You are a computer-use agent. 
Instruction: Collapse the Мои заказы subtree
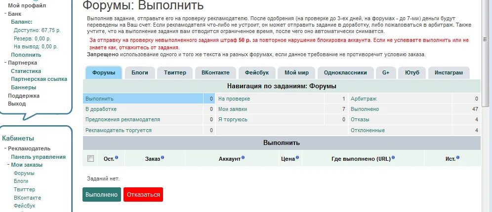(8, 165)
